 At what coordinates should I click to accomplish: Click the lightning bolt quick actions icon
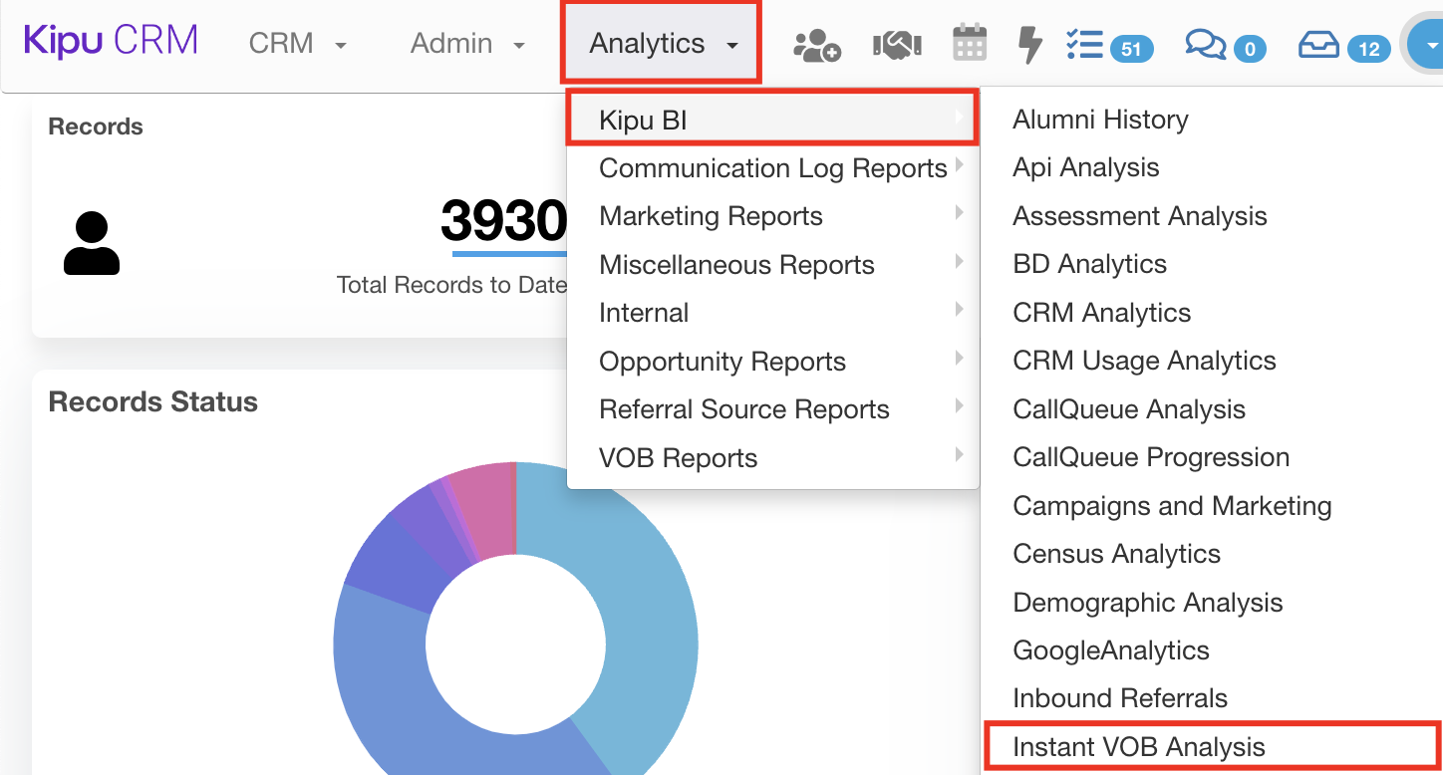pos(1029,45)
